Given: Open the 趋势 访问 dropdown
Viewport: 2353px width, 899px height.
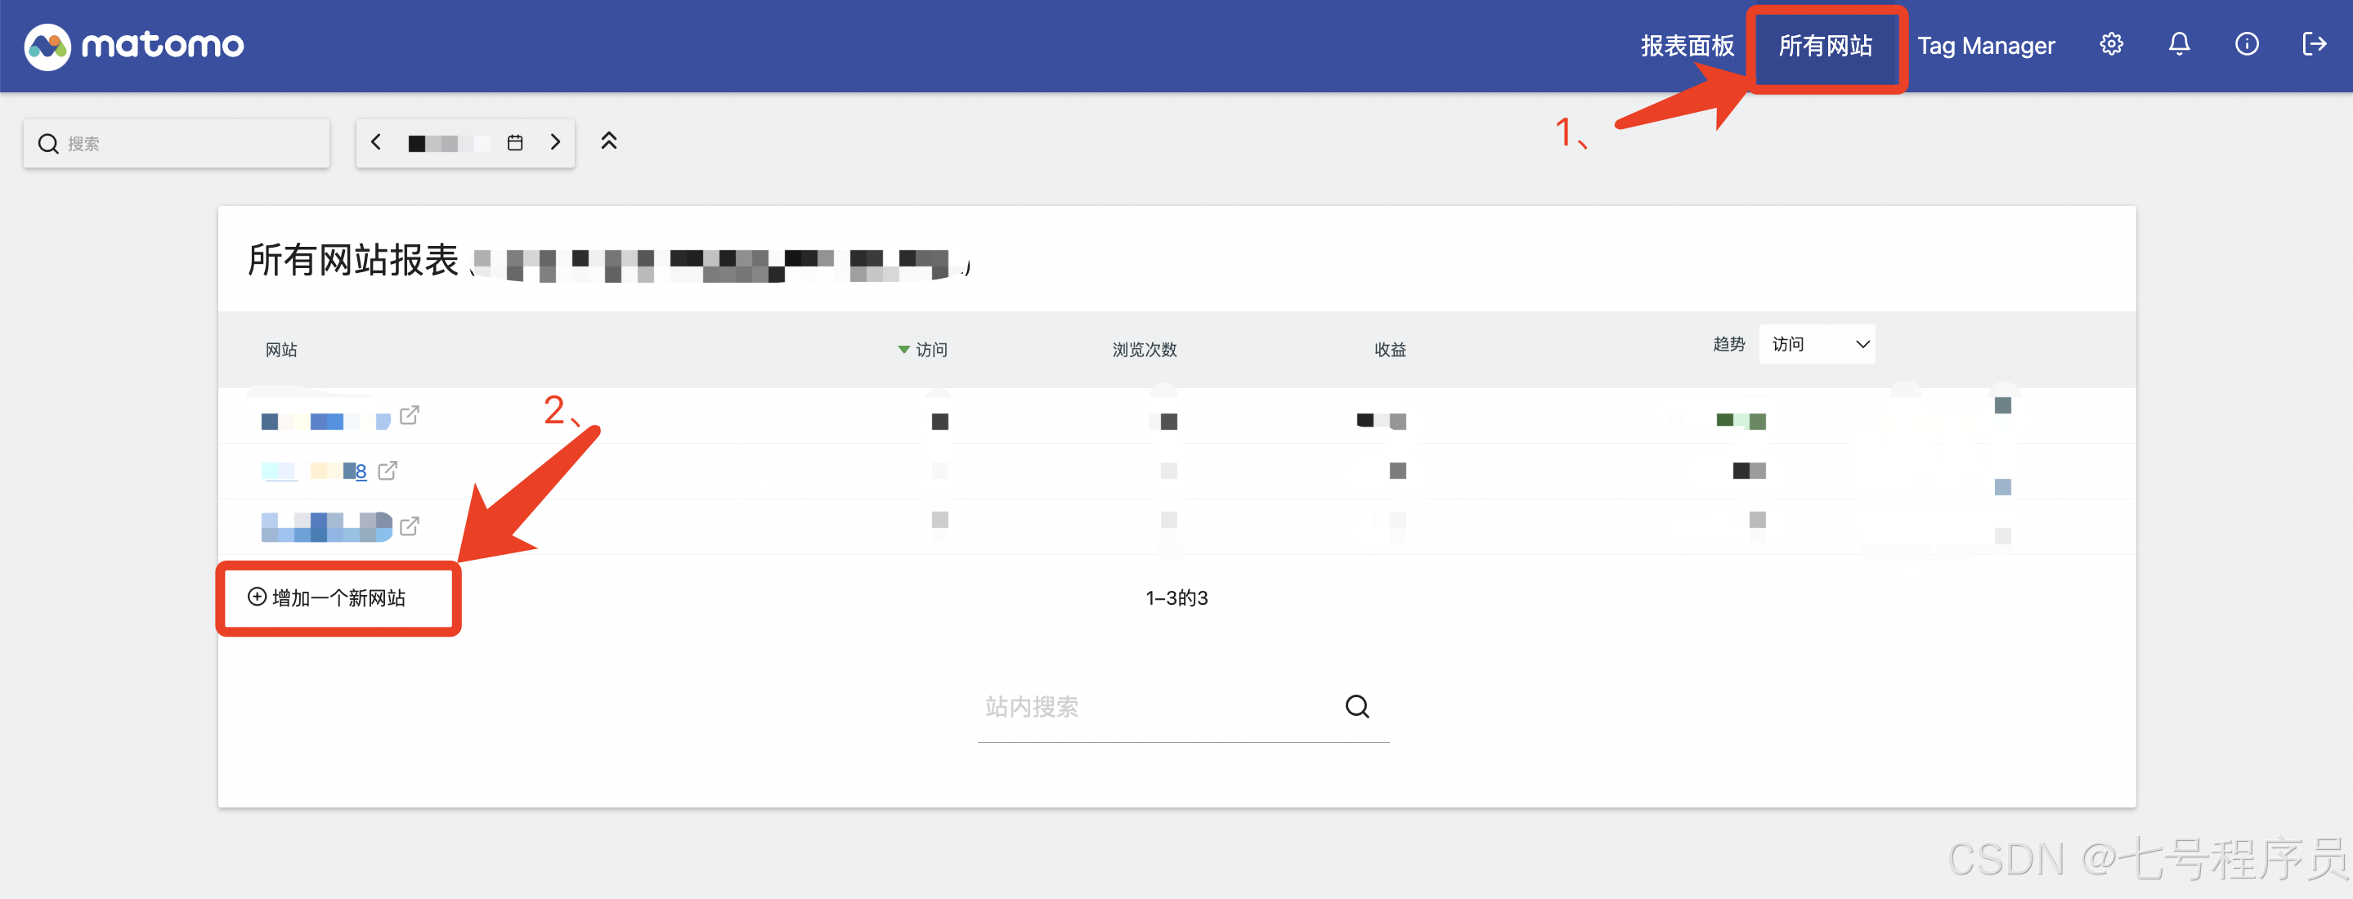Looking at the screenshot, I should (1817, 344).
